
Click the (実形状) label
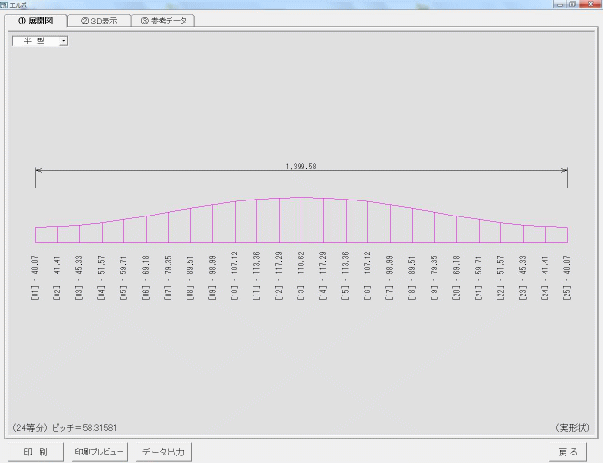click(x=572, y=427)
